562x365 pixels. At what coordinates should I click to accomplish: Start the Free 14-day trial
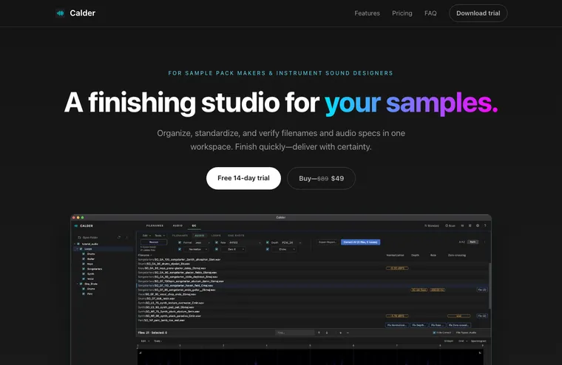pos(243,178)
